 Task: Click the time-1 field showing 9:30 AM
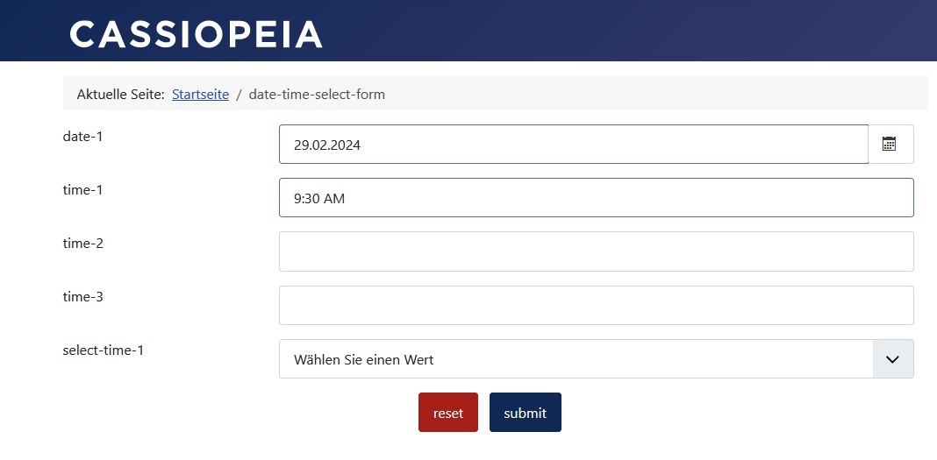pyautogui.click(x=596, y=198)
